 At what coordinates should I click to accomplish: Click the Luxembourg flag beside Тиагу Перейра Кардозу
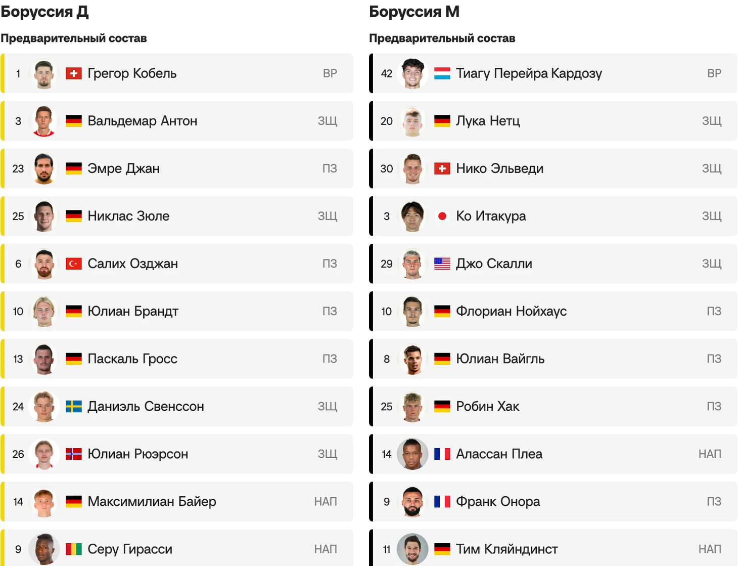tap(442, 73)
